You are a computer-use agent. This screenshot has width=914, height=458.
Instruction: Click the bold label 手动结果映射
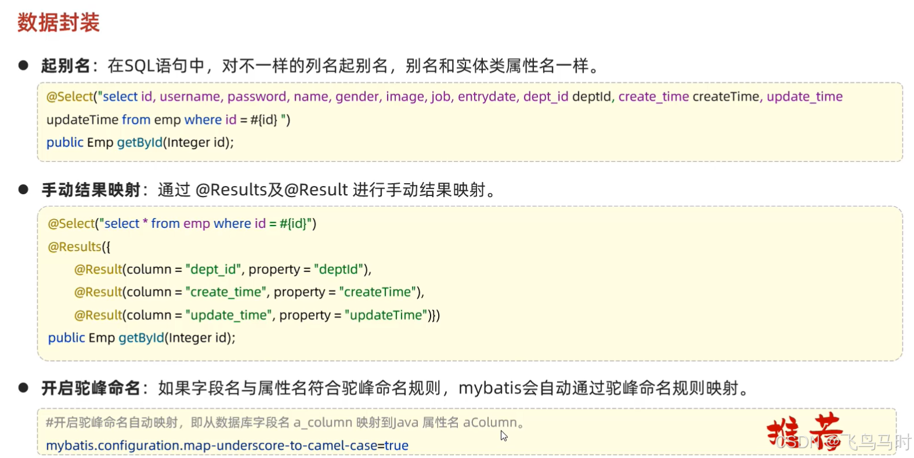click(91, 190)
